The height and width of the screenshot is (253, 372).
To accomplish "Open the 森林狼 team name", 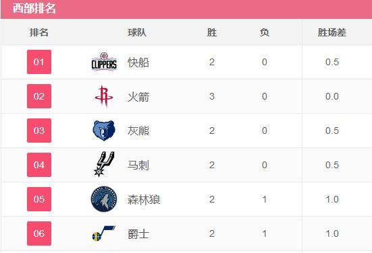I will 144,200.
